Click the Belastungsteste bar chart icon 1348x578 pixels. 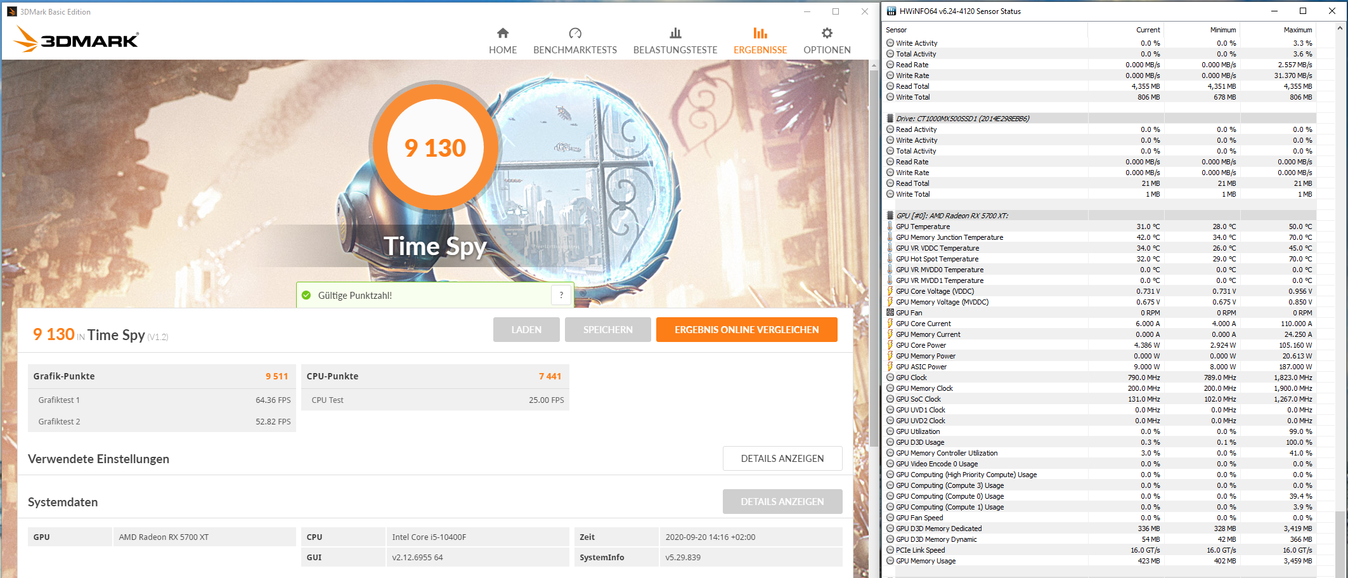point(675,33)
